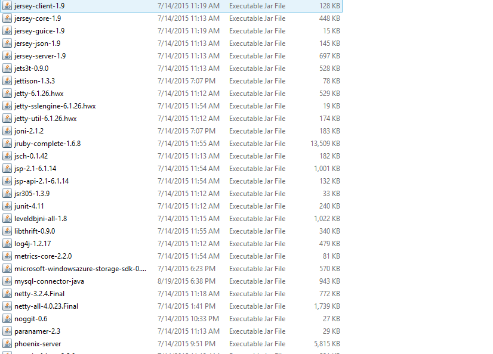Click the jar icon beside jersey-server-1.9
The width and height of the screenshot is (493, 354).
click(7, 56)
